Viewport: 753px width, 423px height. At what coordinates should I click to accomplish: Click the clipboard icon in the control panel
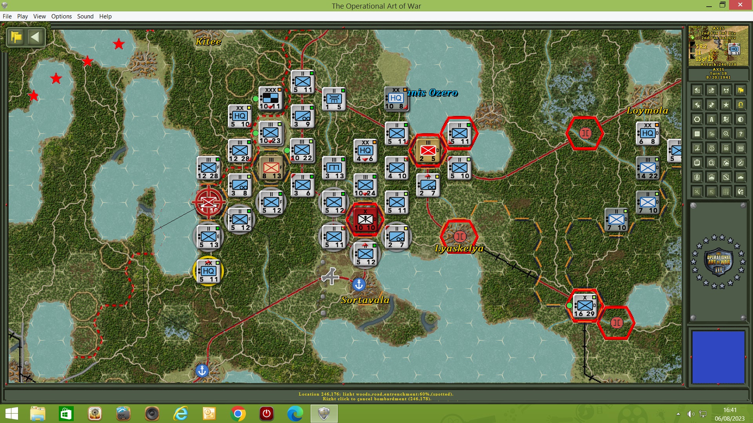(697, 163)
